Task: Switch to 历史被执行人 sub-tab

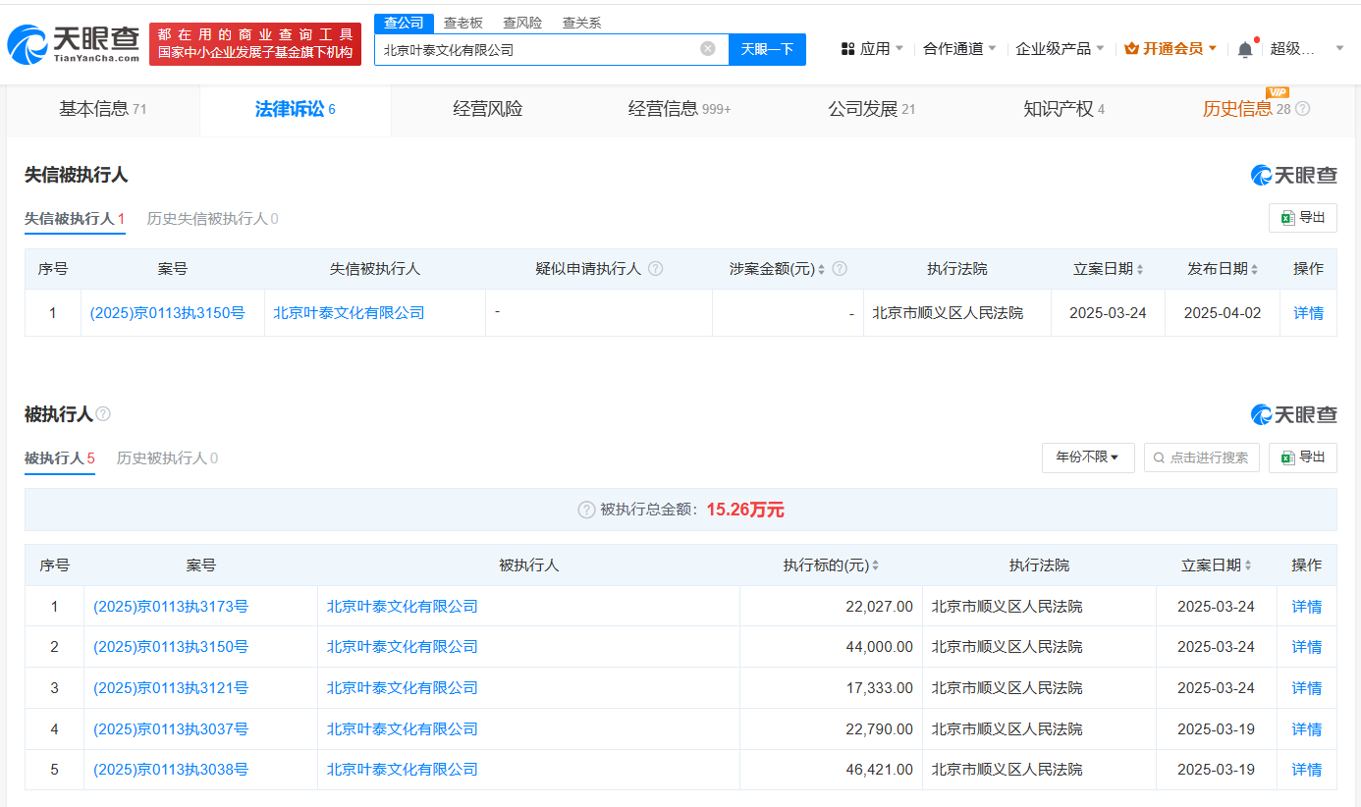Action: [x=166, y=458]
